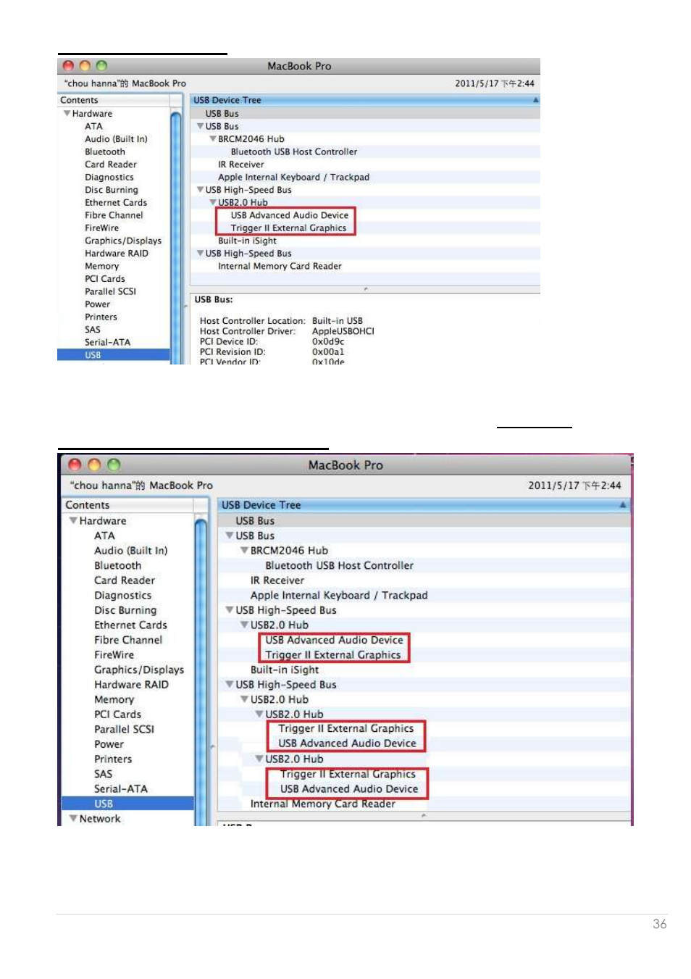Collapse the Hardware triangle in lower window
This screenshot has height=979, width=691.
pyautogui.click(x=73, y=521)
